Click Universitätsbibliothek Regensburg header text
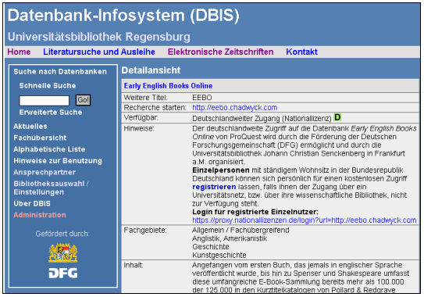The image size is (424, 297). pyautogui.click(x=98, y=37)
